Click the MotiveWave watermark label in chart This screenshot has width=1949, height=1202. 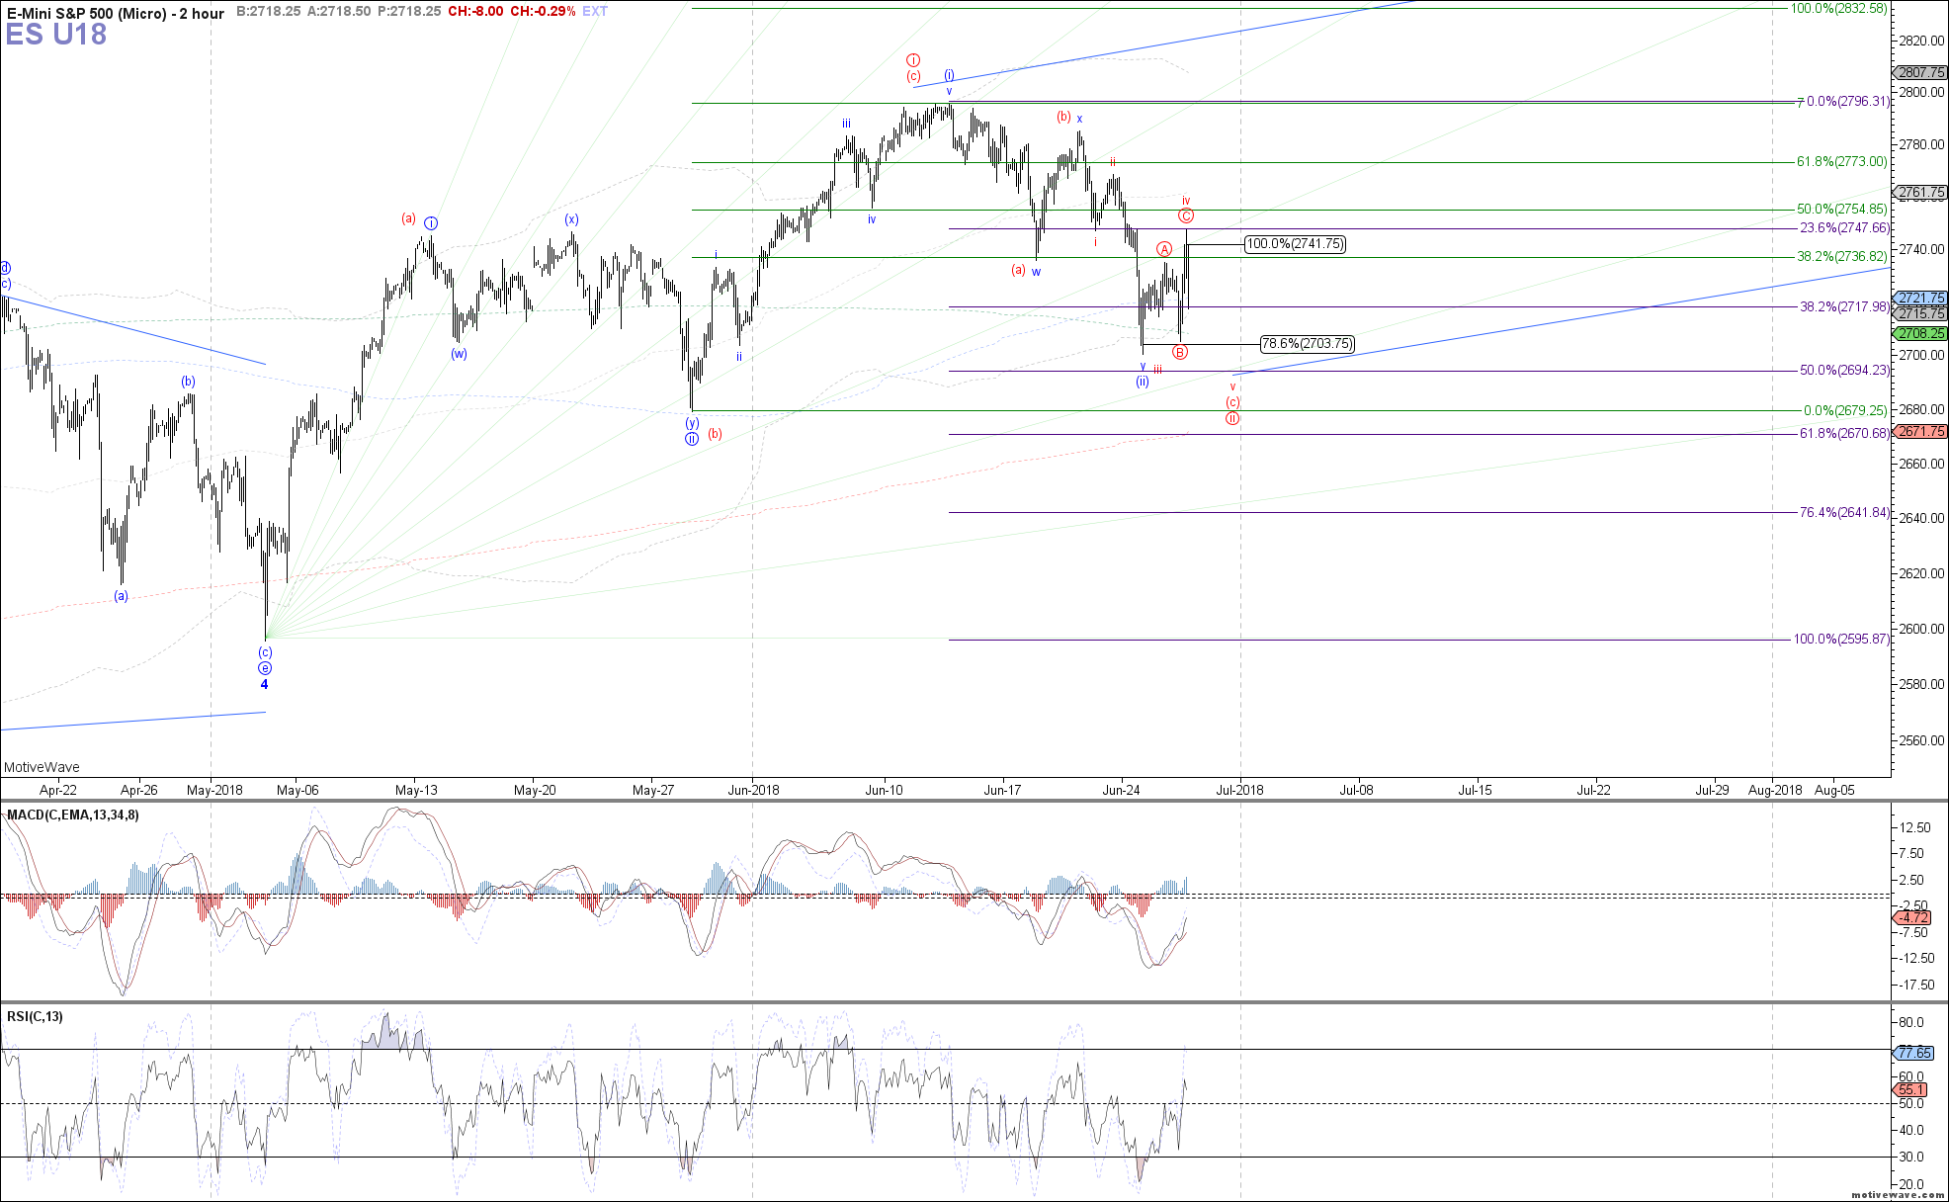pos(42,767)
